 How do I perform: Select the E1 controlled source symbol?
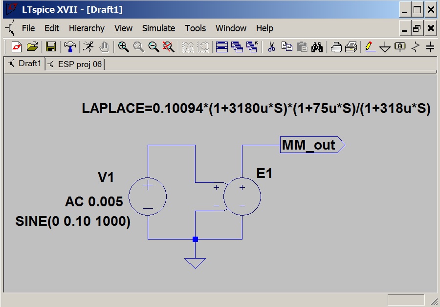(242, 197)
